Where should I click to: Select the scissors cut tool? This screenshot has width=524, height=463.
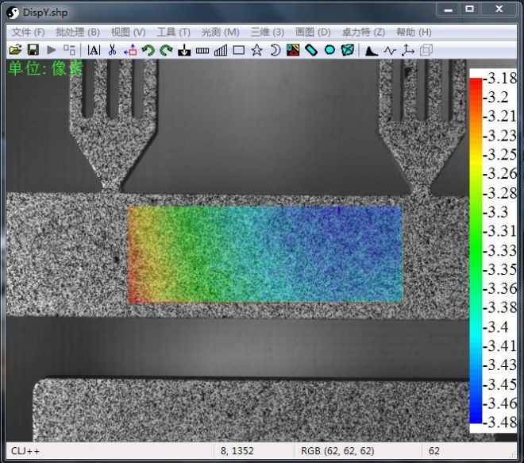click(x=112, y=50)
